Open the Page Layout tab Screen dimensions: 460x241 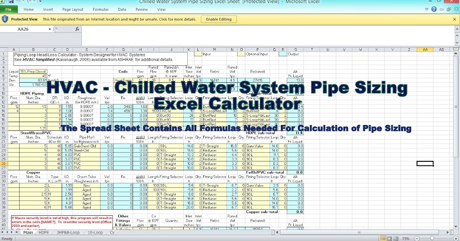point(73,9)
